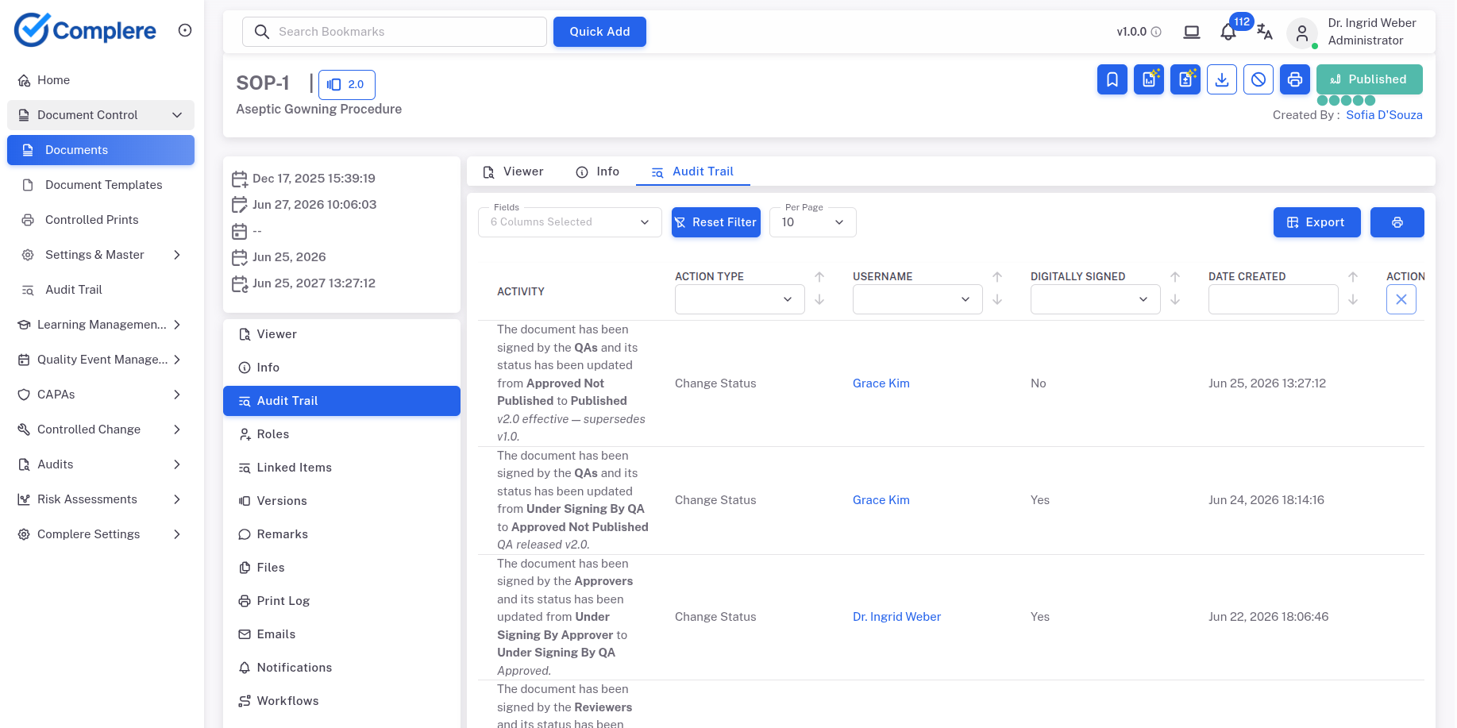Click into Search Bookmarks field

395,32
